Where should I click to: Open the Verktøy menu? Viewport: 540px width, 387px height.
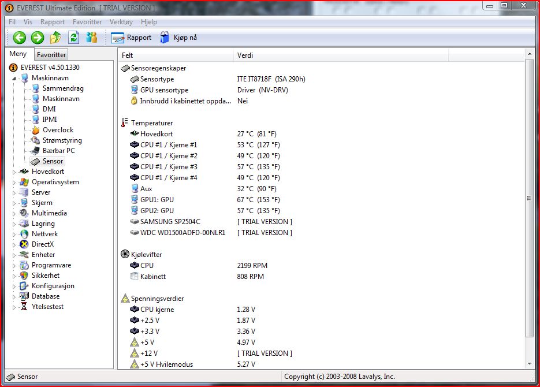(x=121, y=22)
